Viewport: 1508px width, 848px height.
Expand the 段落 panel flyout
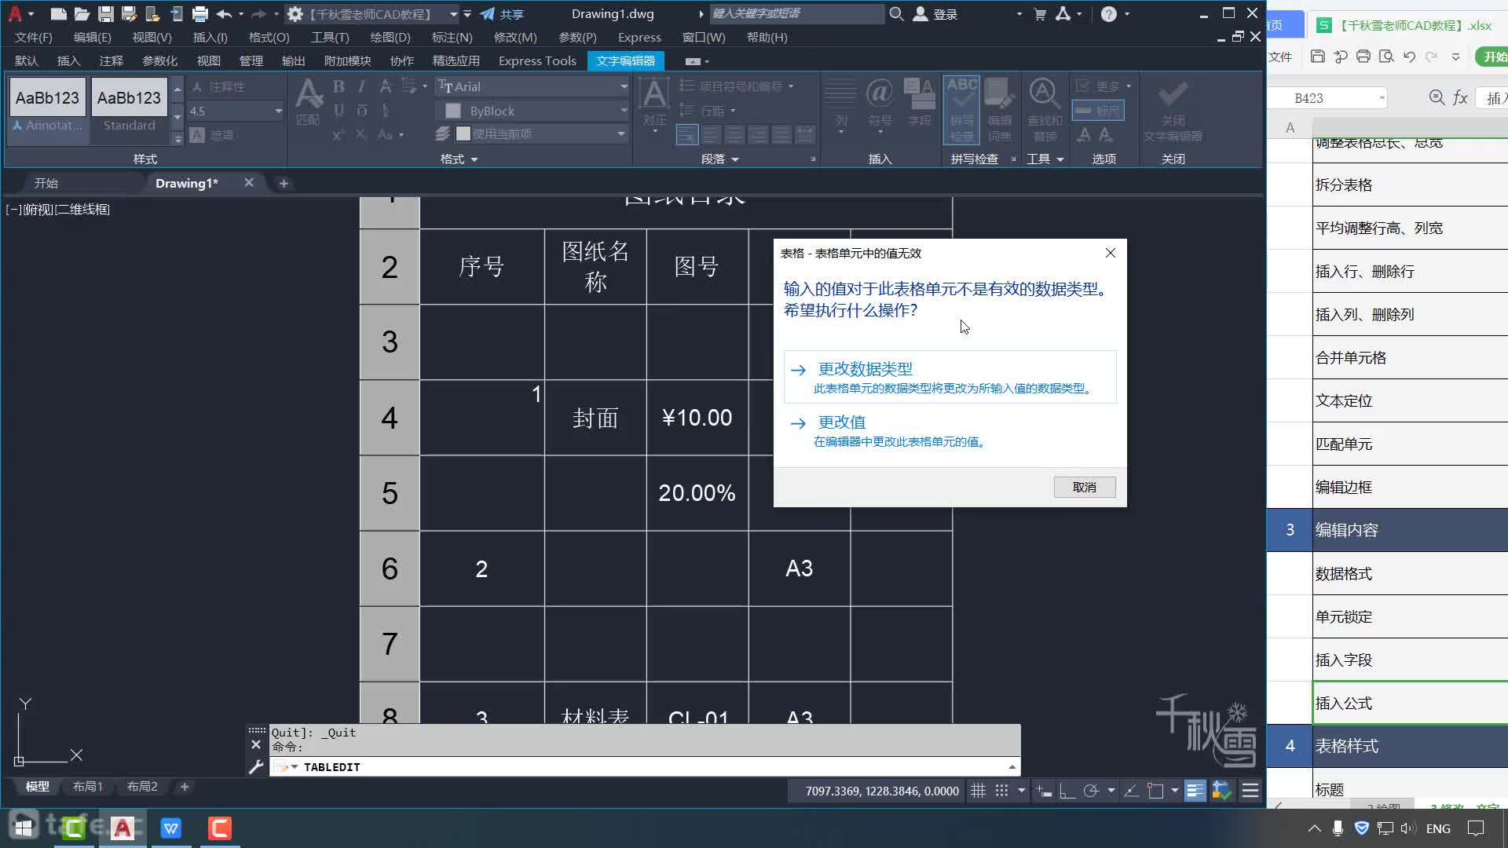(x=720, y=159)
